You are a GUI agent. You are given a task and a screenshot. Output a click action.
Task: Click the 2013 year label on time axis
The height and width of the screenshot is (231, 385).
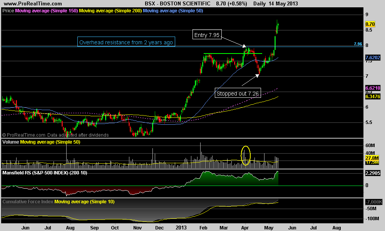pyautogui.click(x=181, y=228)
